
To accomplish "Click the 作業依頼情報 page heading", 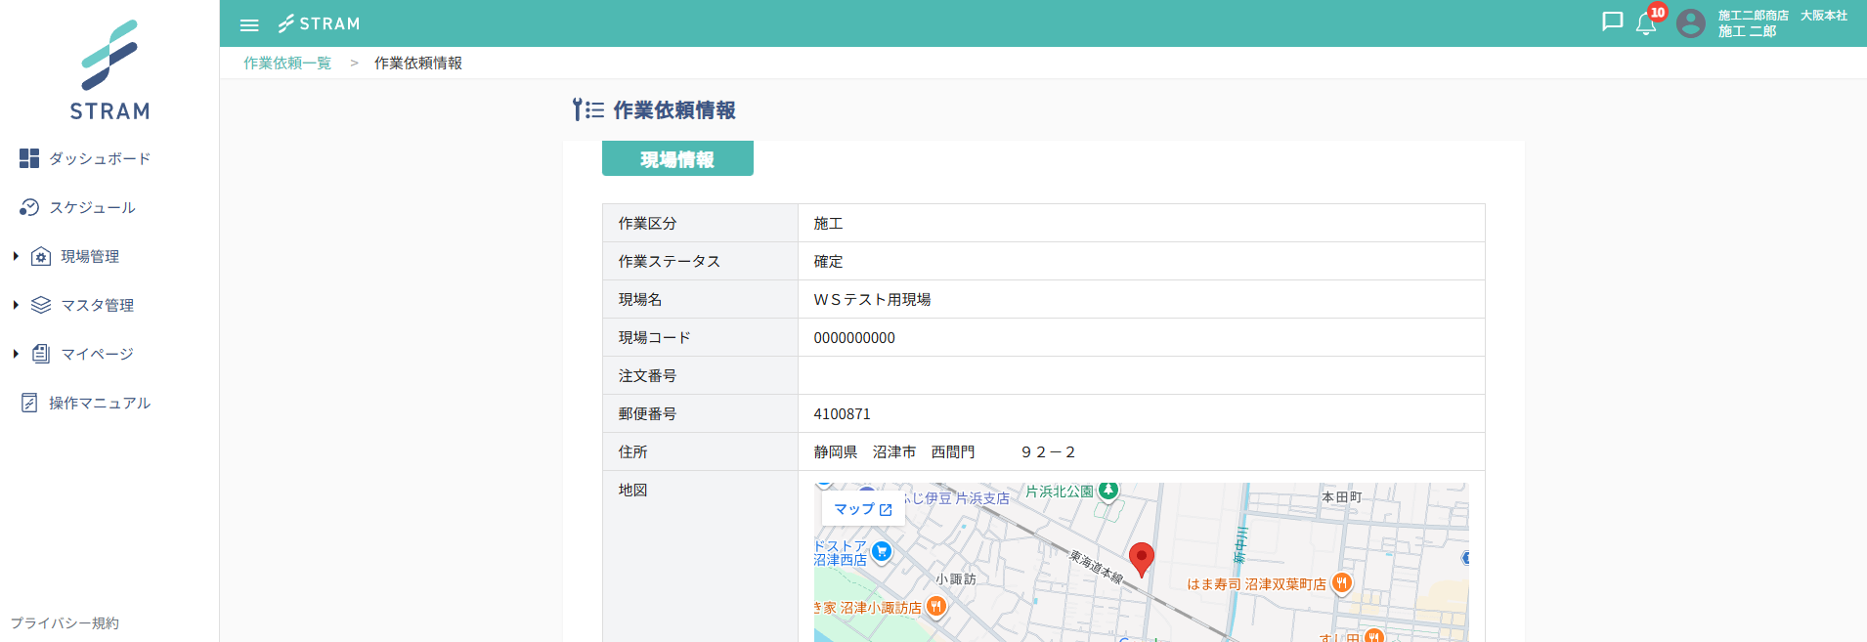I will [674, 110].
